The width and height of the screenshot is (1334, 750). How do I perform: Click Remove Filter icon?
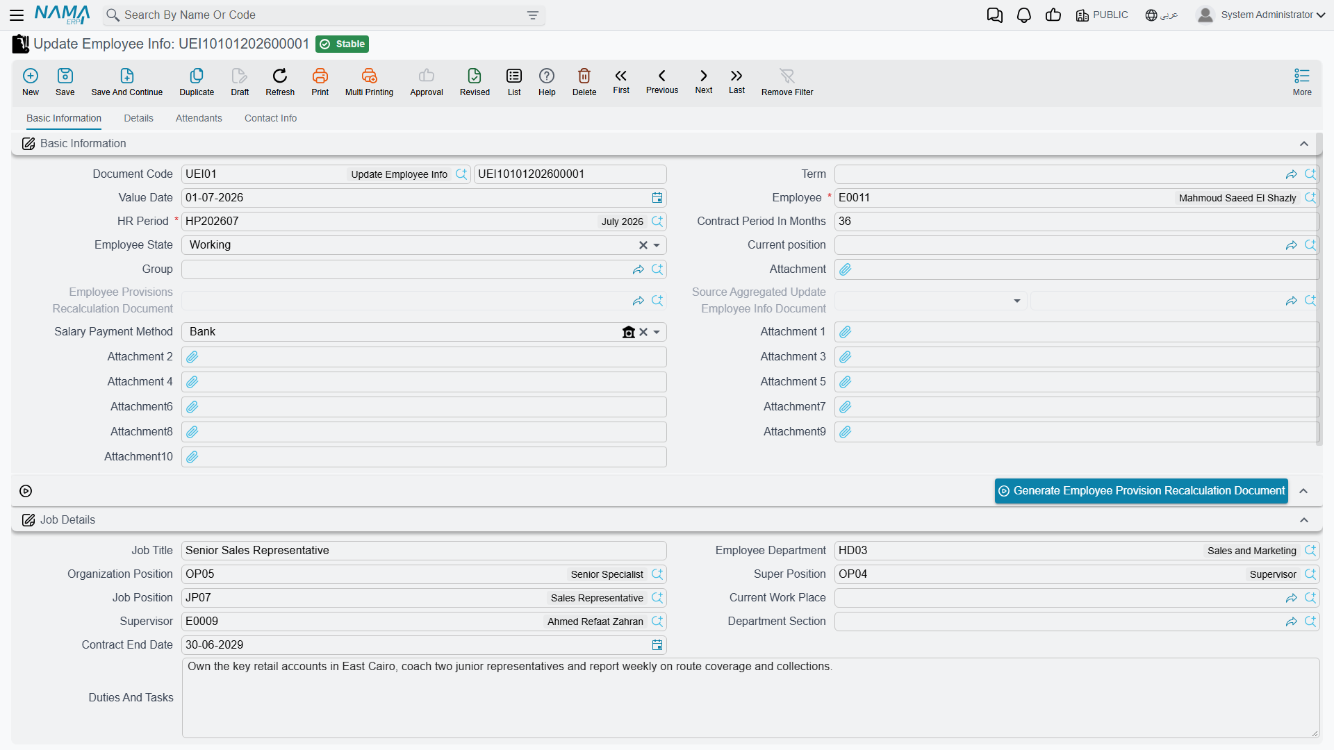coord(787,76)
